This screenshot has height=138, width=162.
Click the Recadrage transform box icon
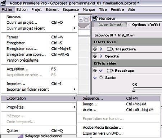(110, 71)
